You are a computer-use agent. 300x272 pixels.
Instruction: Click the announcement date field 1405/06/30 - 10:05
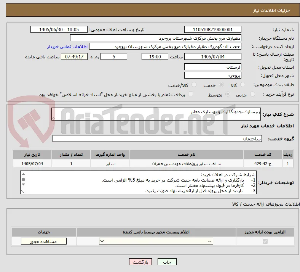(59, 29)
